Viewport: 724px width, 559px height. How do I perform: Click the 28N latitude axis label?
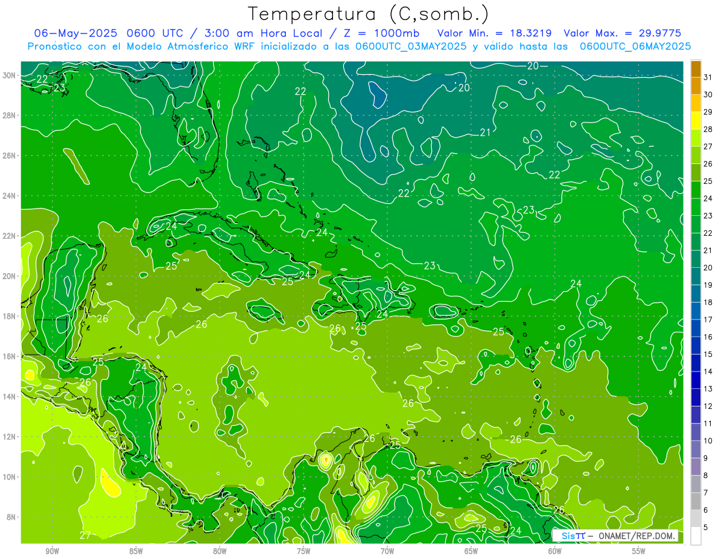[x=9, y=115]
